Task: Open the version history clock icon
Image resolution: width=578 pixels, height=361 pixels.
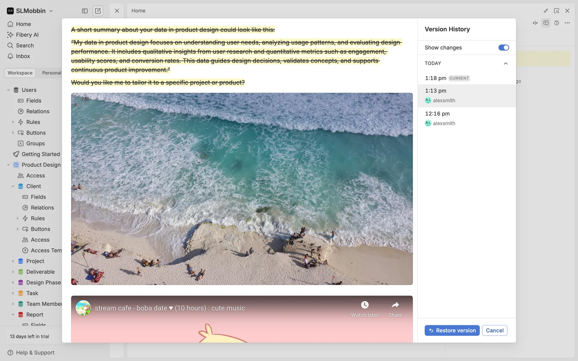Action: tap(556, 23)
